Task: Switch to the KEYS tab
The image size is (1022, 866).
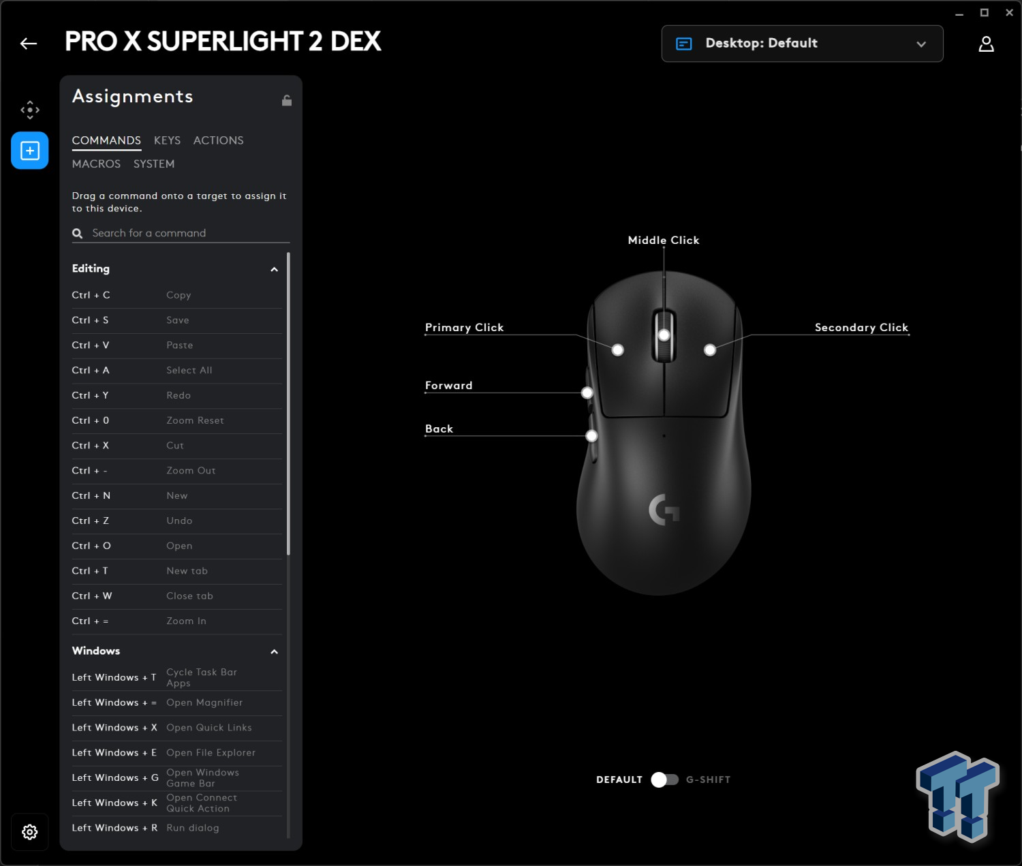Action: 167,140
